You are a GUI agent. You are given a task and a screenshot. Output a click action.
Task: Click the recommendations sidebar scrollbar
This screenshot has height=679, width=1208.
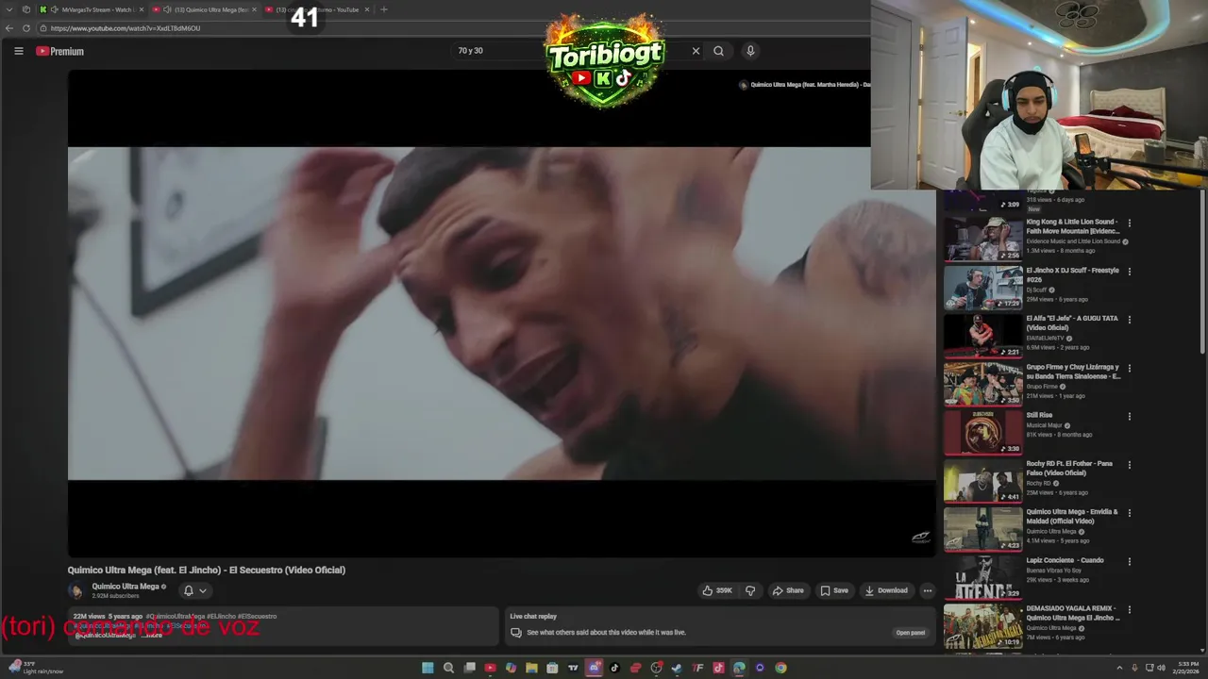1202,273
